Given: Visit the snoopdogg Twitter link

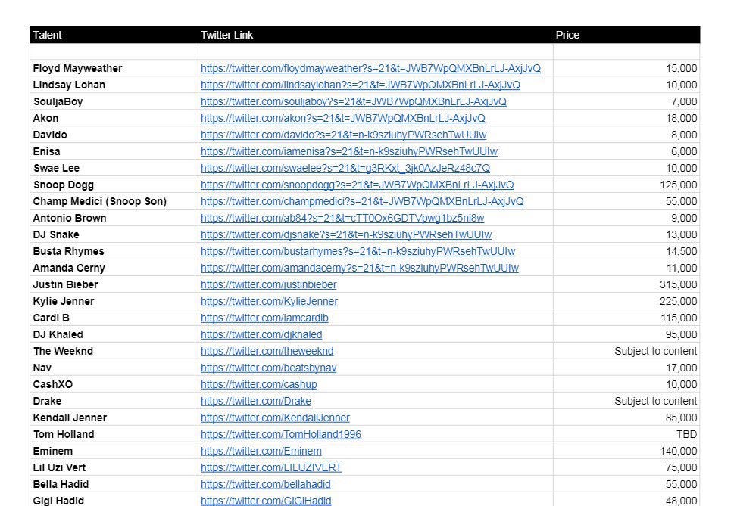Looking at the screenshot, I should (x=358, y=185).
